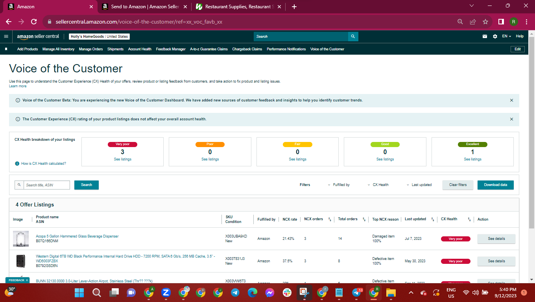
Task: Reload the page with the refresh icon
Action: tap(34, 22)
